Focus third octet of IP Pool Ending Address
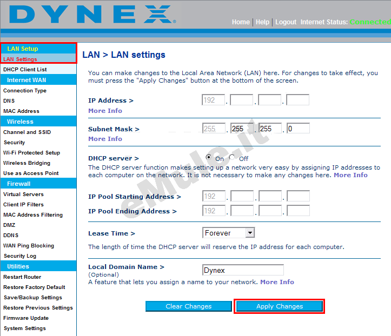 click(x=270, y=211)
